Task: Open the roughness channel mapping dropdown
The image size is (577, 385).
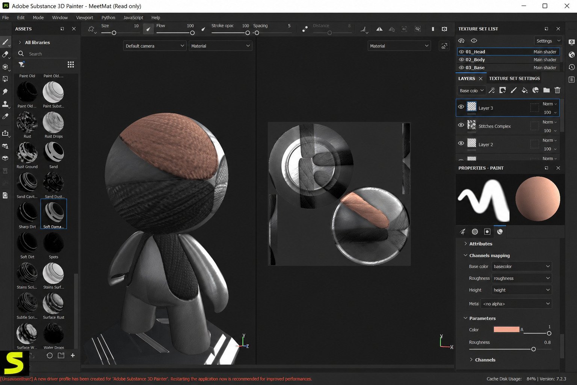Action: pyautogui.click(x=522, y=278)
